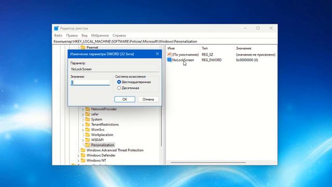332x187 pixels.
Task: Expand the TenantRestrictions tree node
Action: (x=83, y=125)
